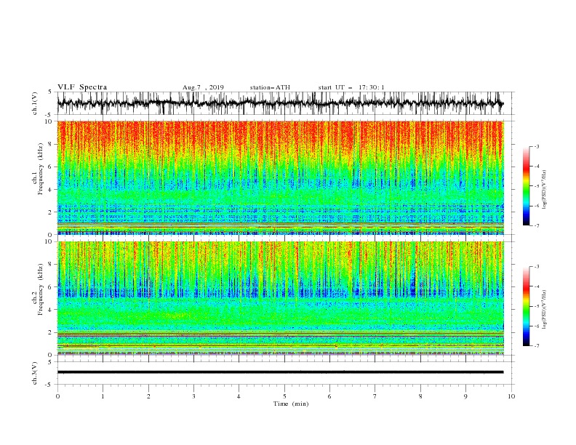Click the "VLF Spectra" plot title
Screen dimensions: 576x445
tap(82, 87)
